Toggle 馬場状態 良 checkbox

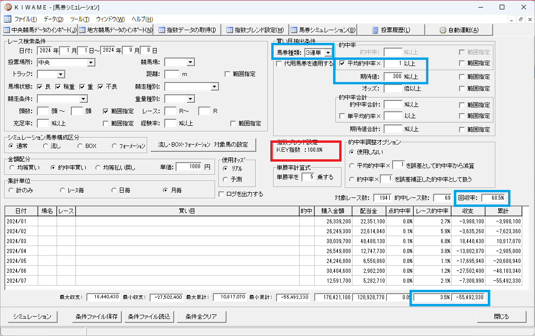point(40,87)
